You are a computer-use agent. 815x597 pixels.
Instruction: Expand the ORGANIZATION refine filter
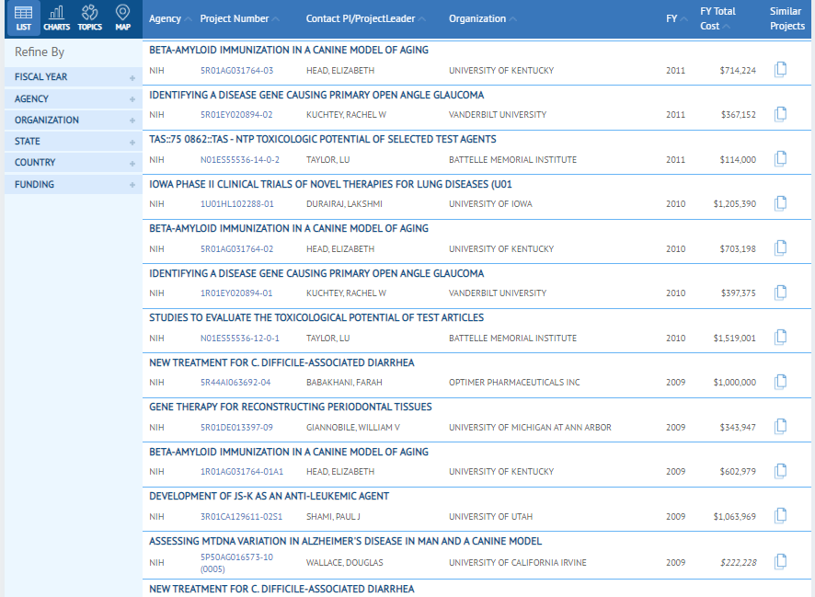point(74,120)
